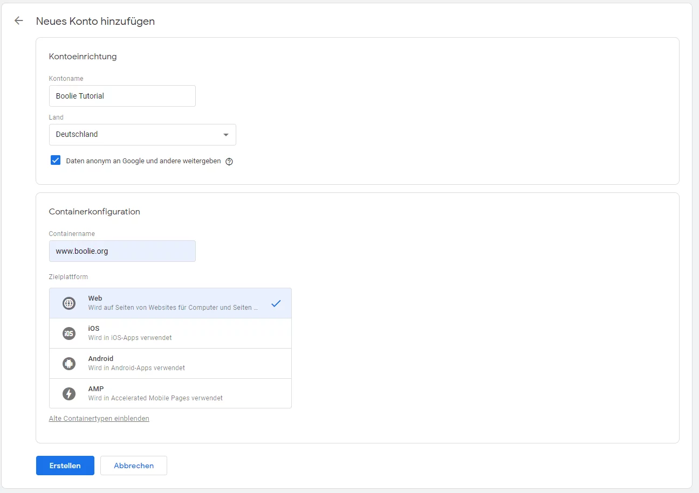Uncheck Daten anonym an Google weitergeben
699x493 pixels.
pyautogui.click(x=56, y=161)
